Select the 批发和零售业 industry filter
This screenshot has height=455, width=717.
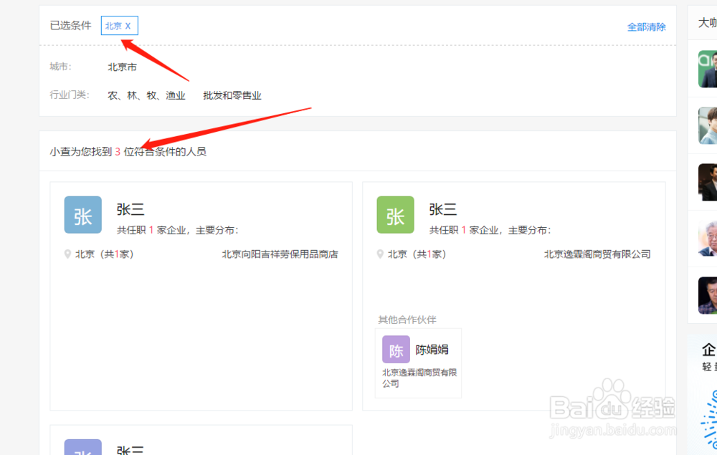point(232,95)
